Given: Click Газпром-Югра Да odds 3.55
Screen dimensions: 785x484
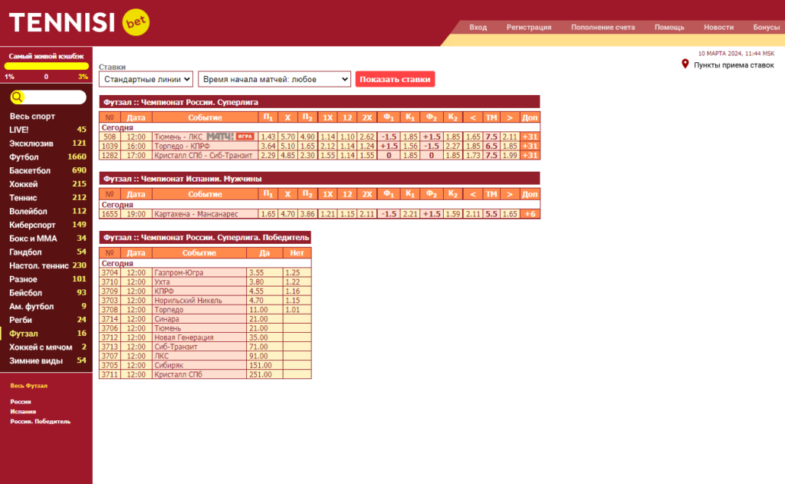Looking at the screenshot, I should [264, 273].
